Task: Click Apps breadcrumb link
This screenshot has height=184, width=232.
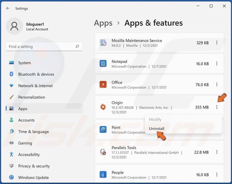Action: [103, 23]
